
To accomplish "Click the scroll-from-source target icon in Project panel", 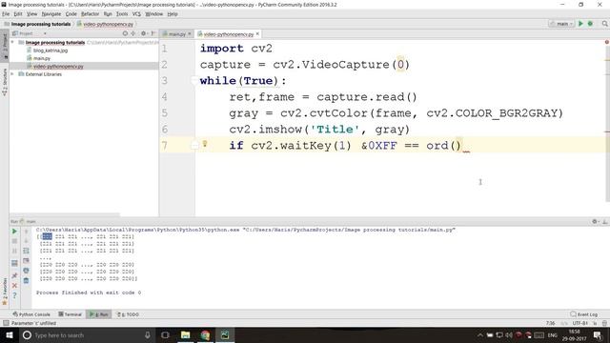I will click(125, 33).
